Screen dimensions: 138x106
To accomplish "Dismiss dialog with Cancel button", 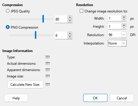I will [122, 98].
